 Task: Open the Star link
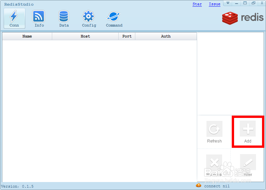[x=197, y=4]
